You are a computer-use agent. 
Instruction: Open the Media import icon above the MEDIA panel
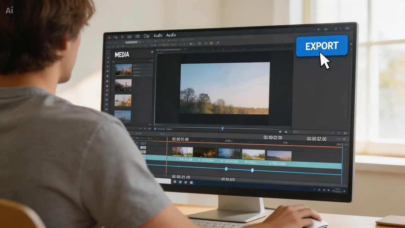point(152,52)
